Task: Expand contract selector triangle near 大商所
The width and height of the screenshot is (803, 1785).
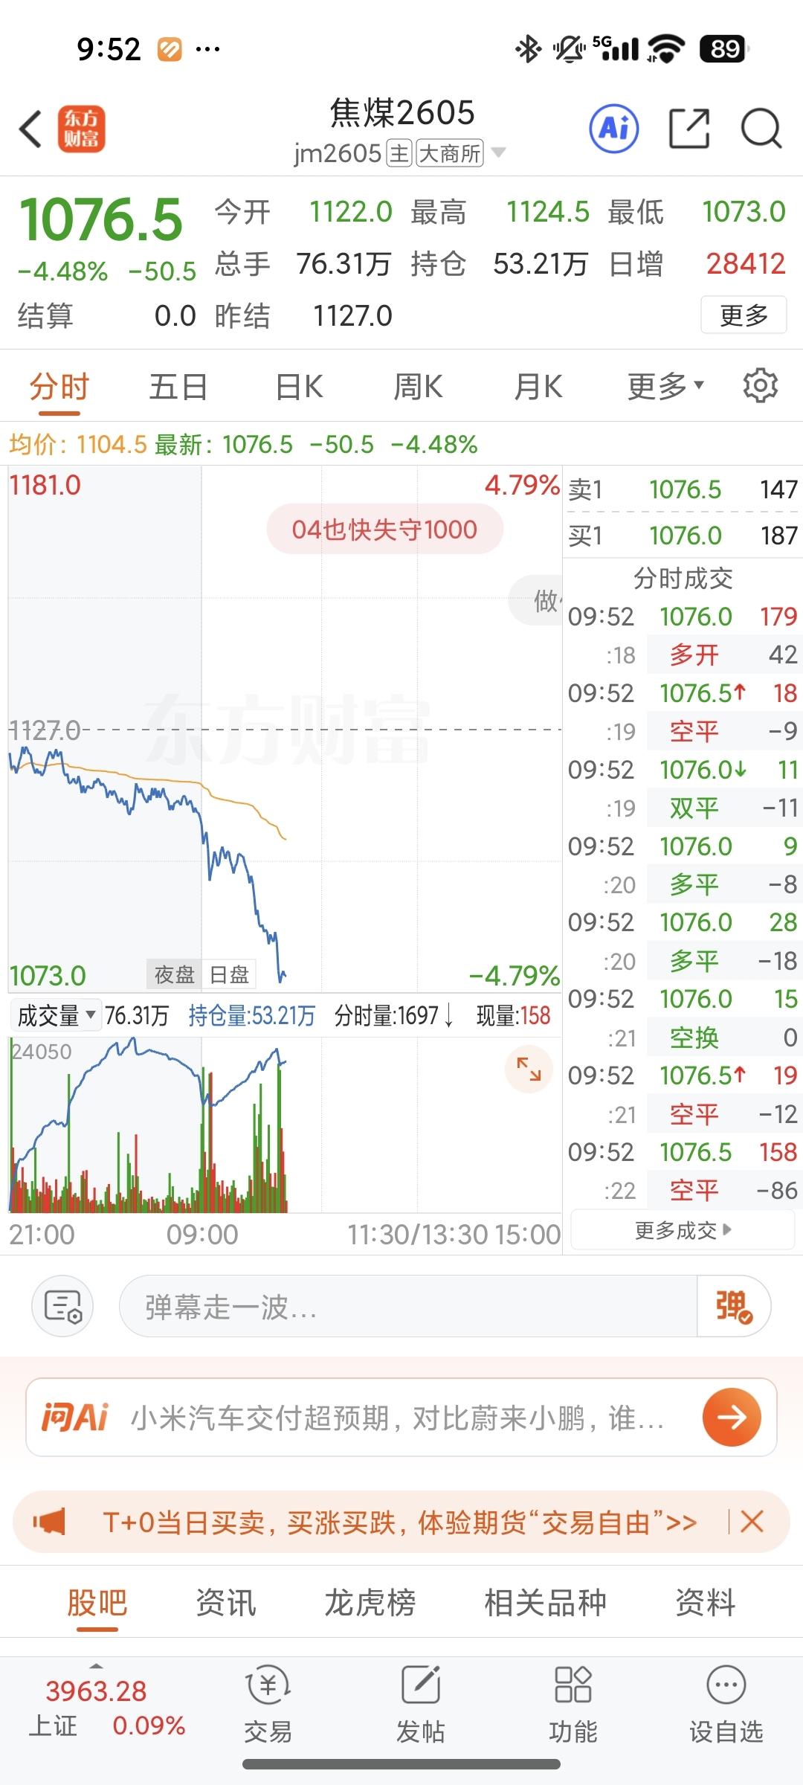Action: 498,152
